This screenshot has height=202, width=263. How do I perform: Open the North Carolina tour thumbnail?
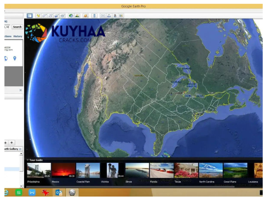click(211, 170)
